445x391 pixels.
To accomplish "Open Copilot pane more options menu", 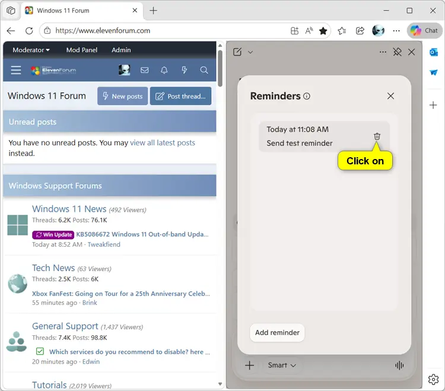I will point(383,52).
